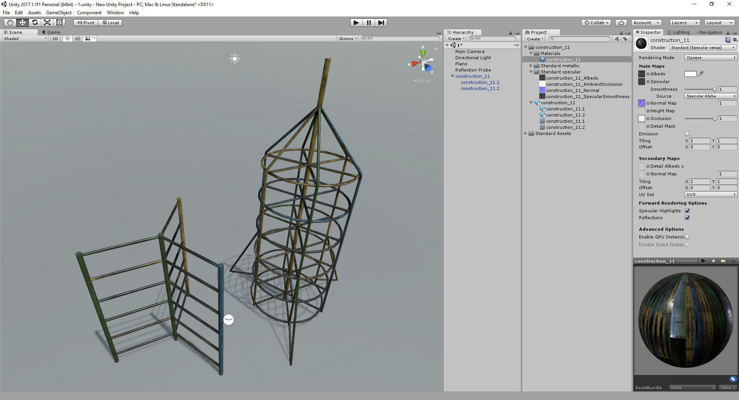This screenshot has width=739, height=400.
Task: Toggle Pivot handle position button
Action: click(86, 23)
